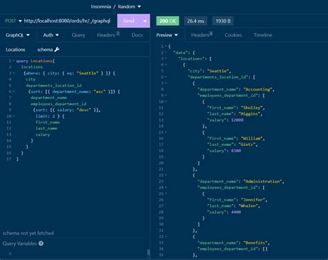Click the request URL field

(67, 21)
